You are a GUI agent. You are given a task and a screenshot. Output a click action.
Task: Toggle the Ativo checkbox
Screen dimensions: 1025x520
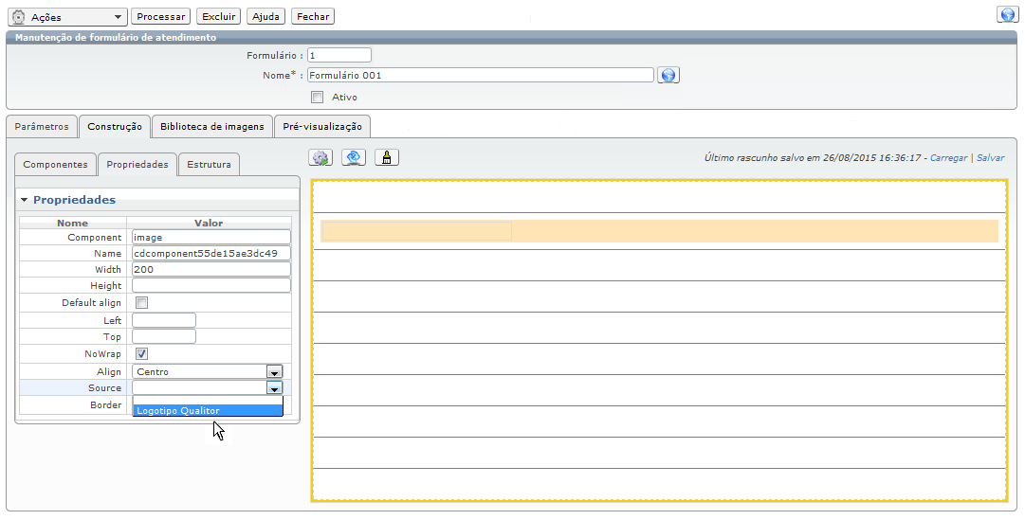click(x=318, y=97)
